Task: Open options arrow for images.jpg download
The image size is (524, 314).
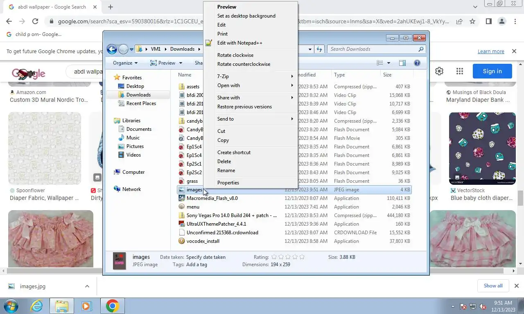Action: [87, 286]
